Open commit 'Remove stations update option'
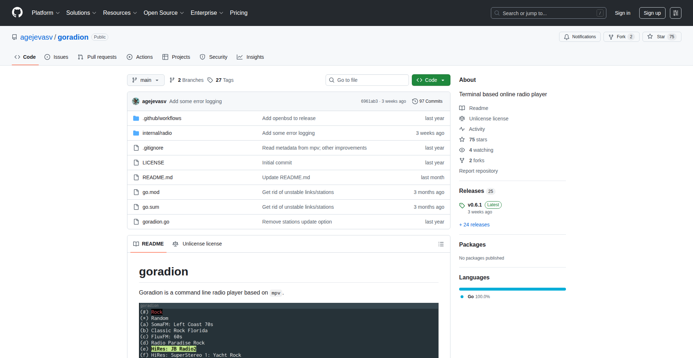693x358 pixels. pyautogui.click(x=297, y=222)
